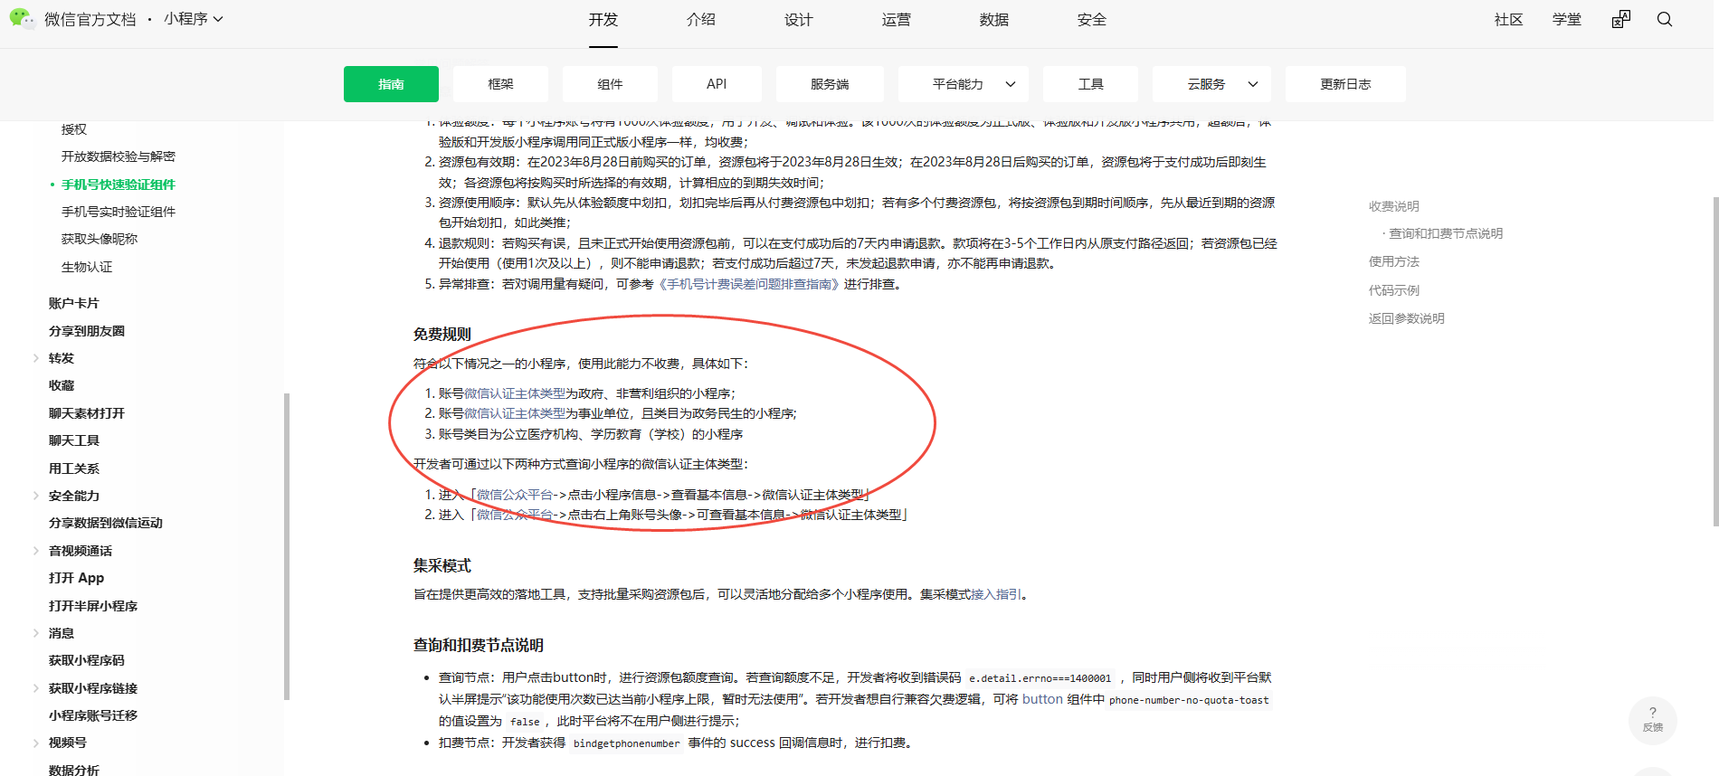Click the left sidebar scrollbar
The width and height of the screenshot is (1719, 776).
click(x=287, y=546)
